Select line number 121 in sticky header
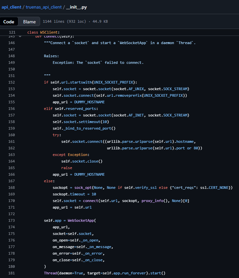The image size is (239, 278). (x=12, y=32)
